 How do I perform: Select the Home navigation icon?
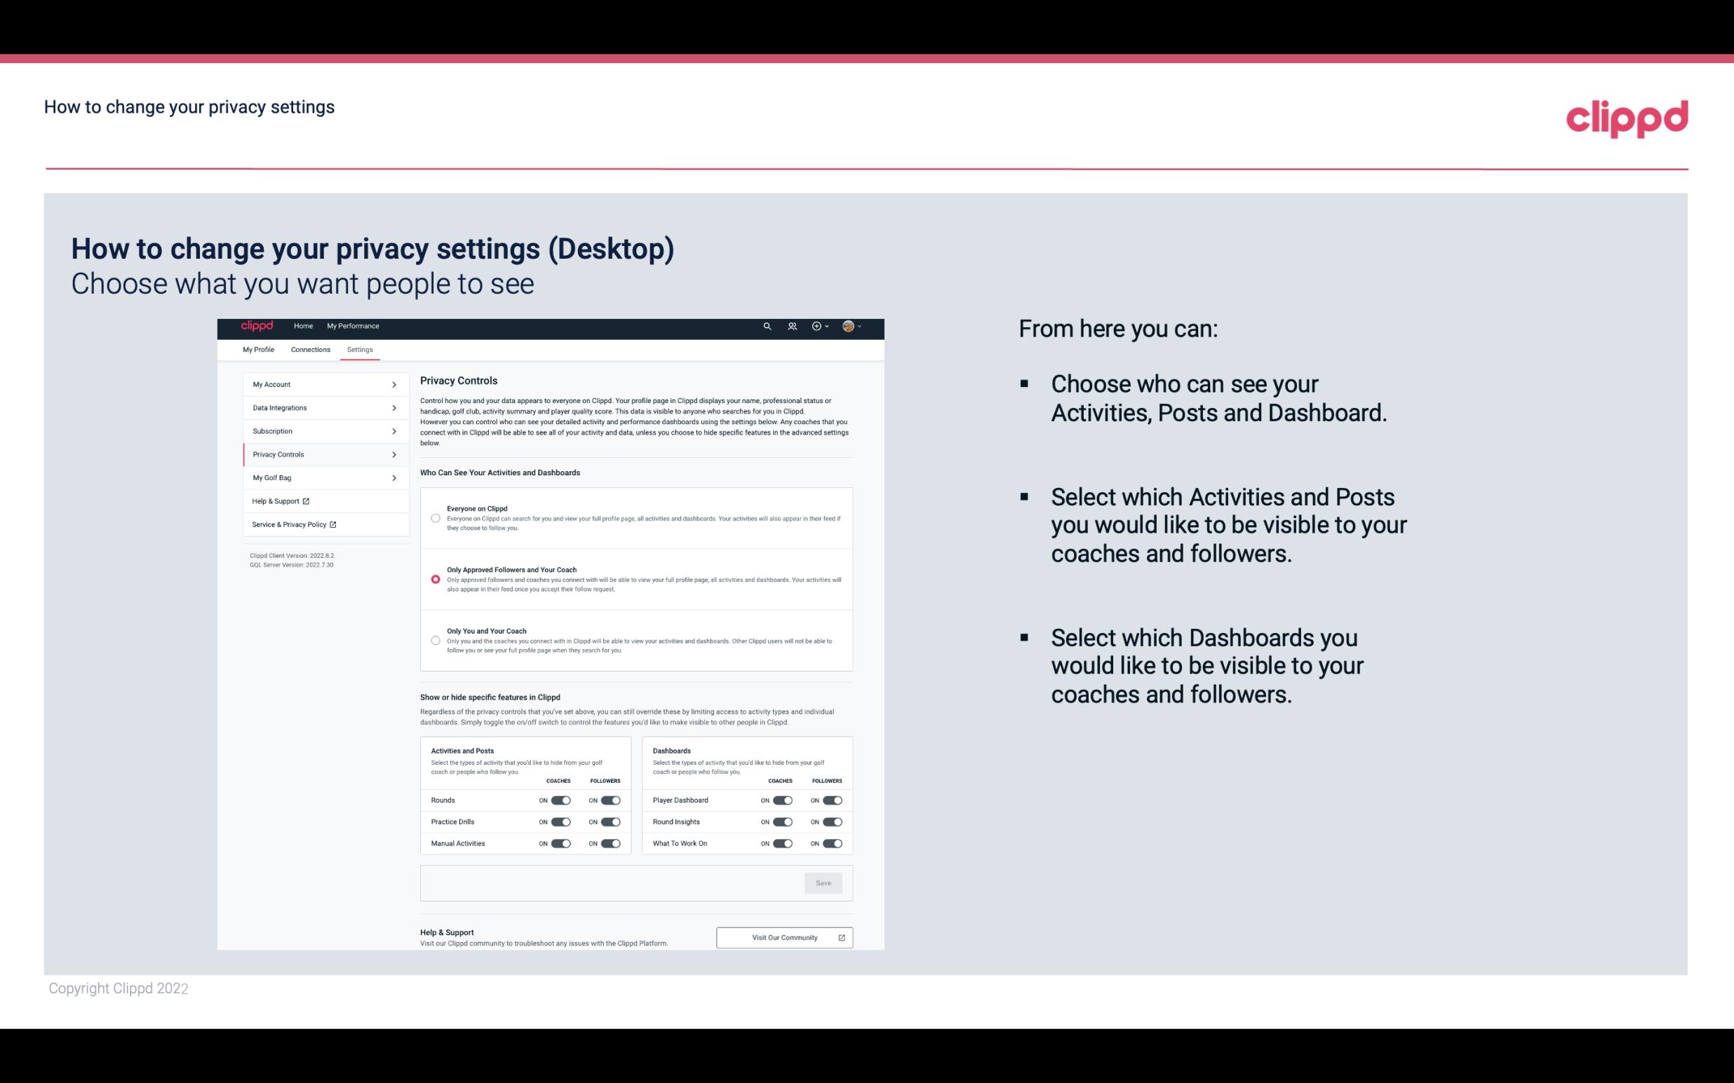[x=302, y=326]
